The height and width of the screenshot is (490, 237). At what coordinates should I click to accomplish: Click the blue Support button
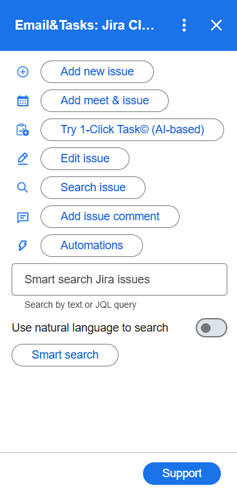click(182, 473)
